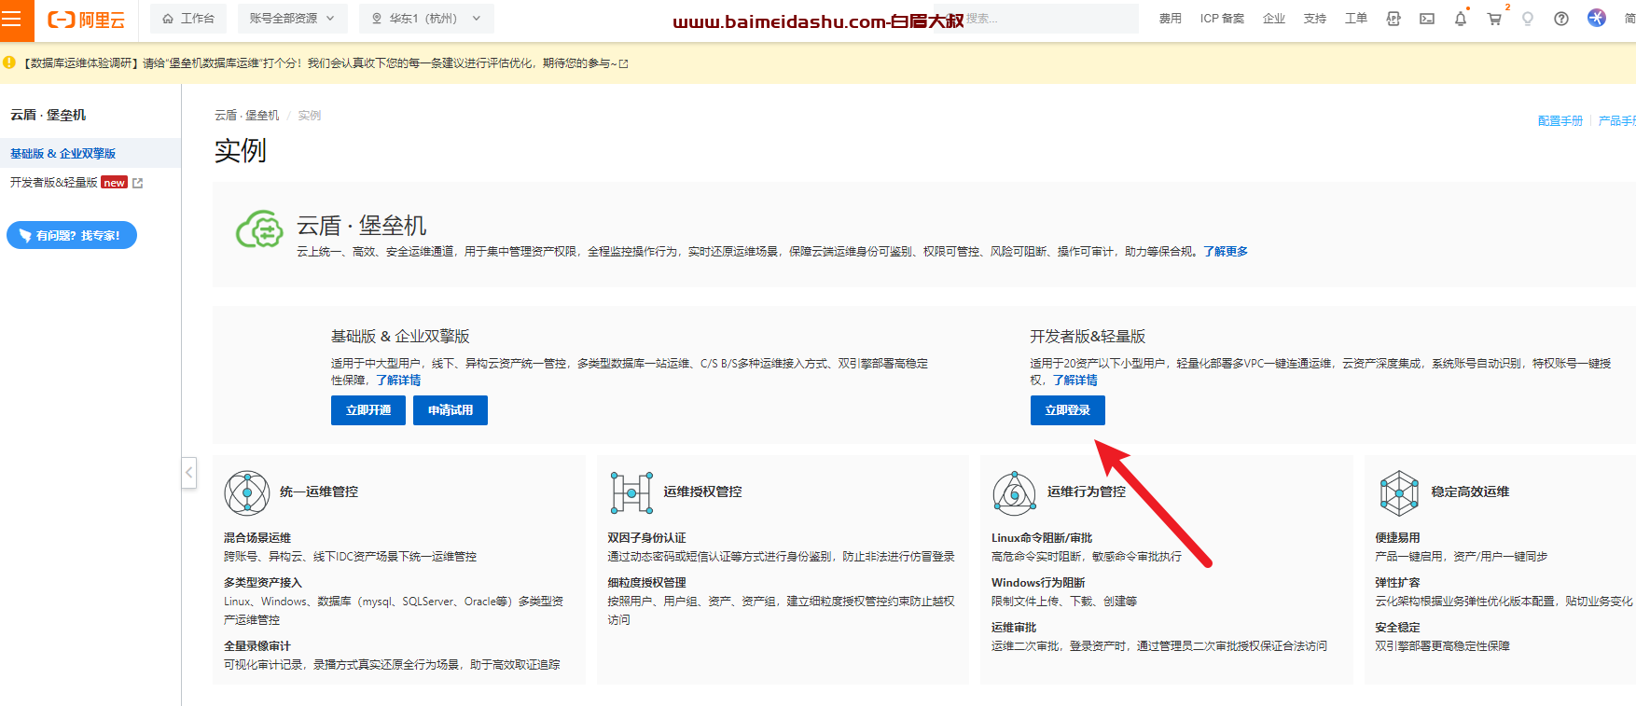Click the 实例 page title
Screen dimensions: 1636x706
241,150
